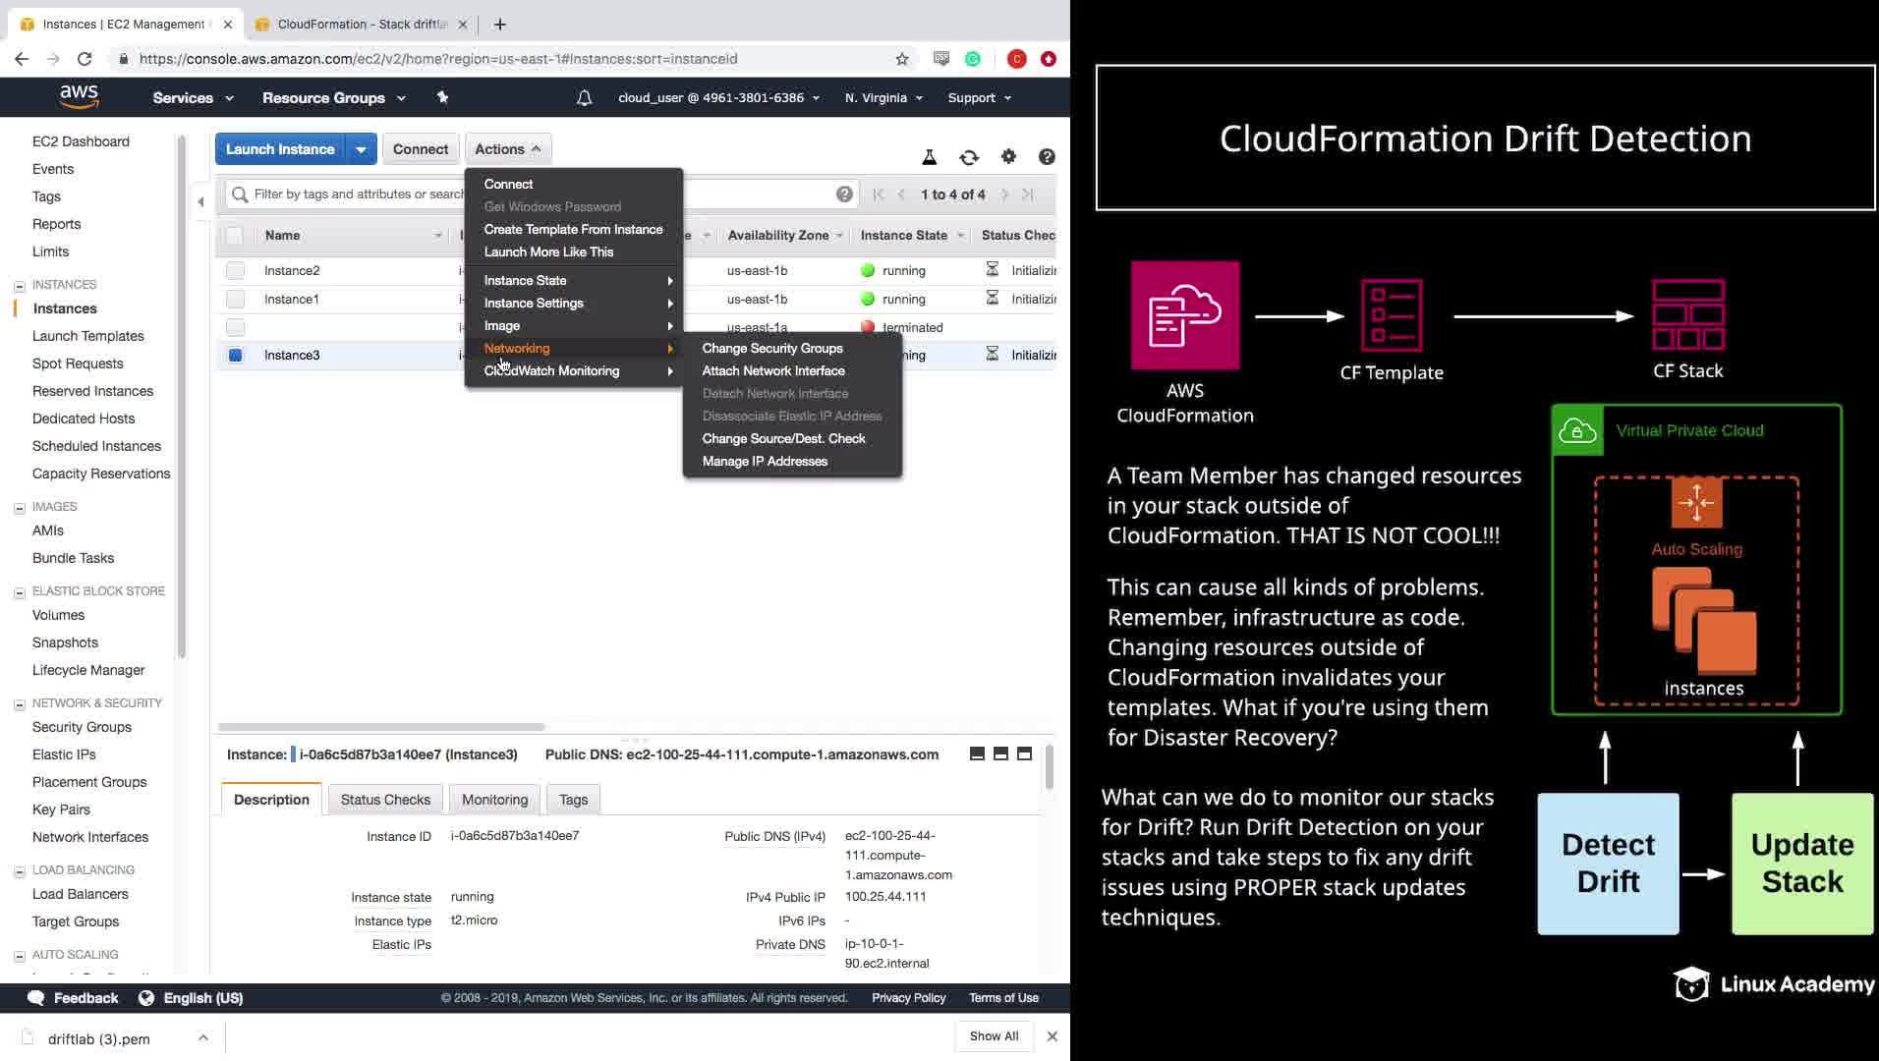The width and height of the screenshot is (1879, 1061).
Task: Click the Connect button in toolbar
Action: (x=420, y=149)
